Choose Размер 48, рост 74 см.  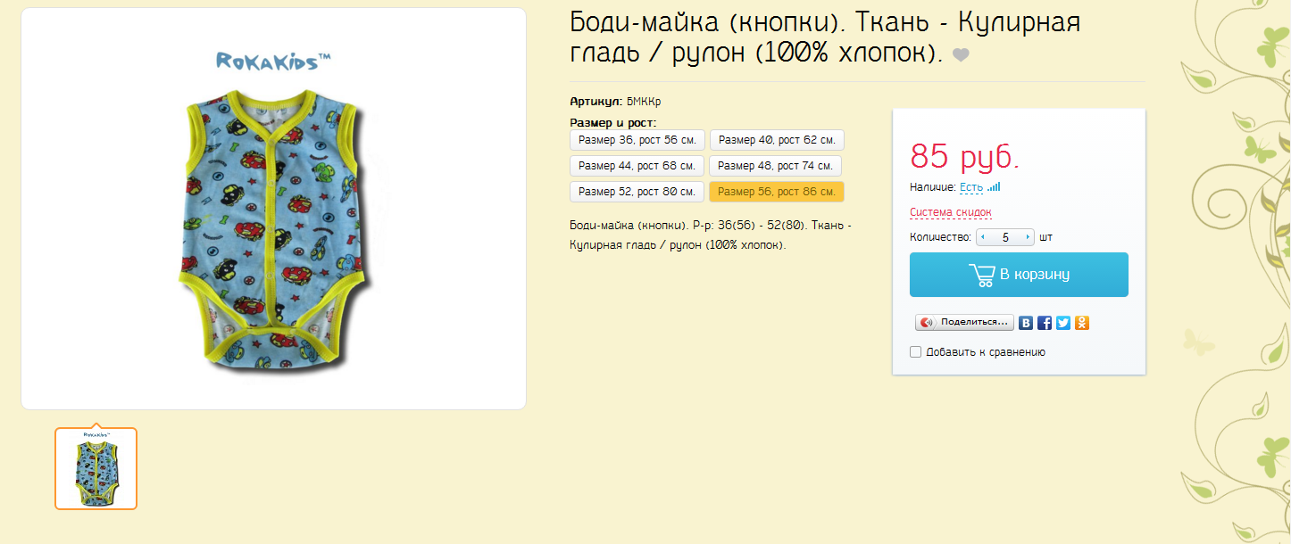[x=775, y=166]
